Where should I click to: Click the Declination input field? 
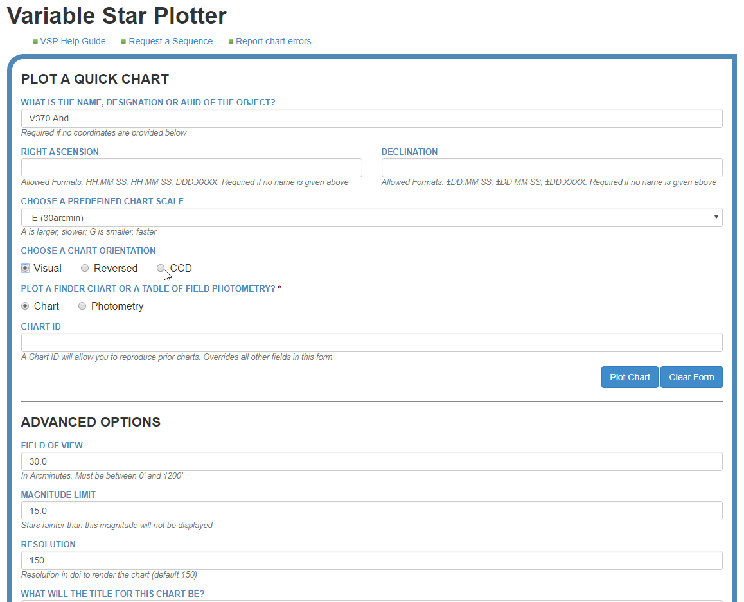pos(552,168)
